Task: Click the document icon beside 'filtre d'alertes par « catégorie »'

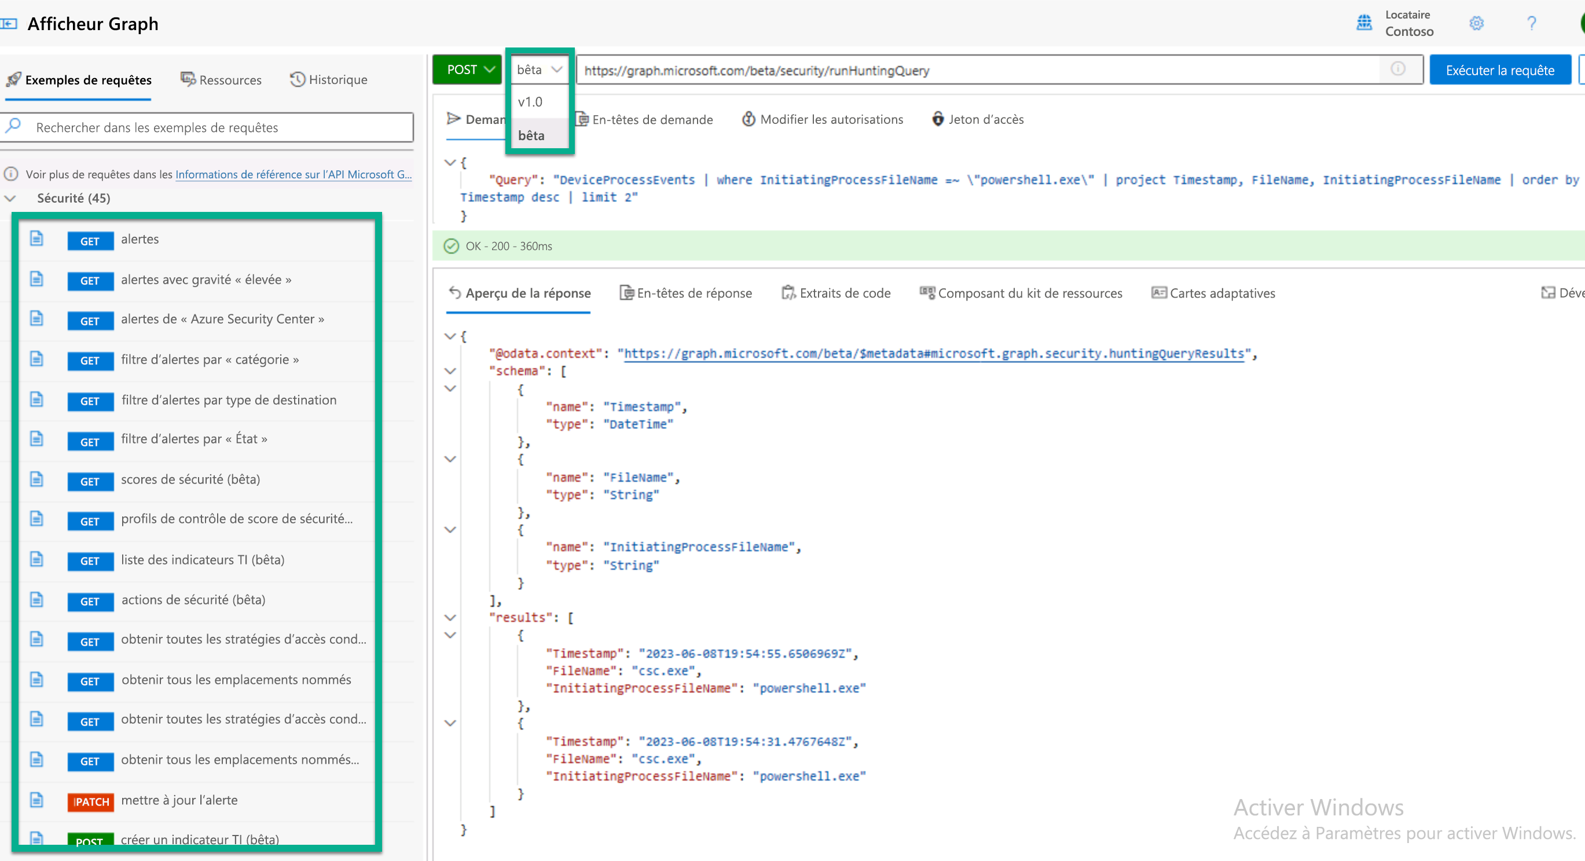Action: pyautogui.click(x=37, y=359)
